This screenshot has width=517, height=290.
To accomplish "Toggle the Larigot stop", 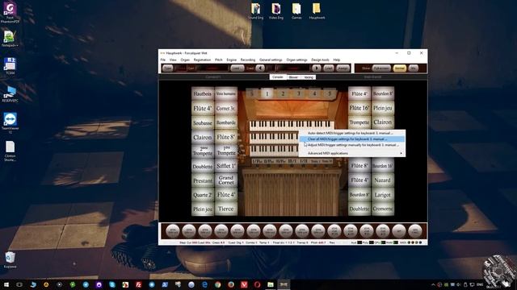I will [x=382, y=195].
